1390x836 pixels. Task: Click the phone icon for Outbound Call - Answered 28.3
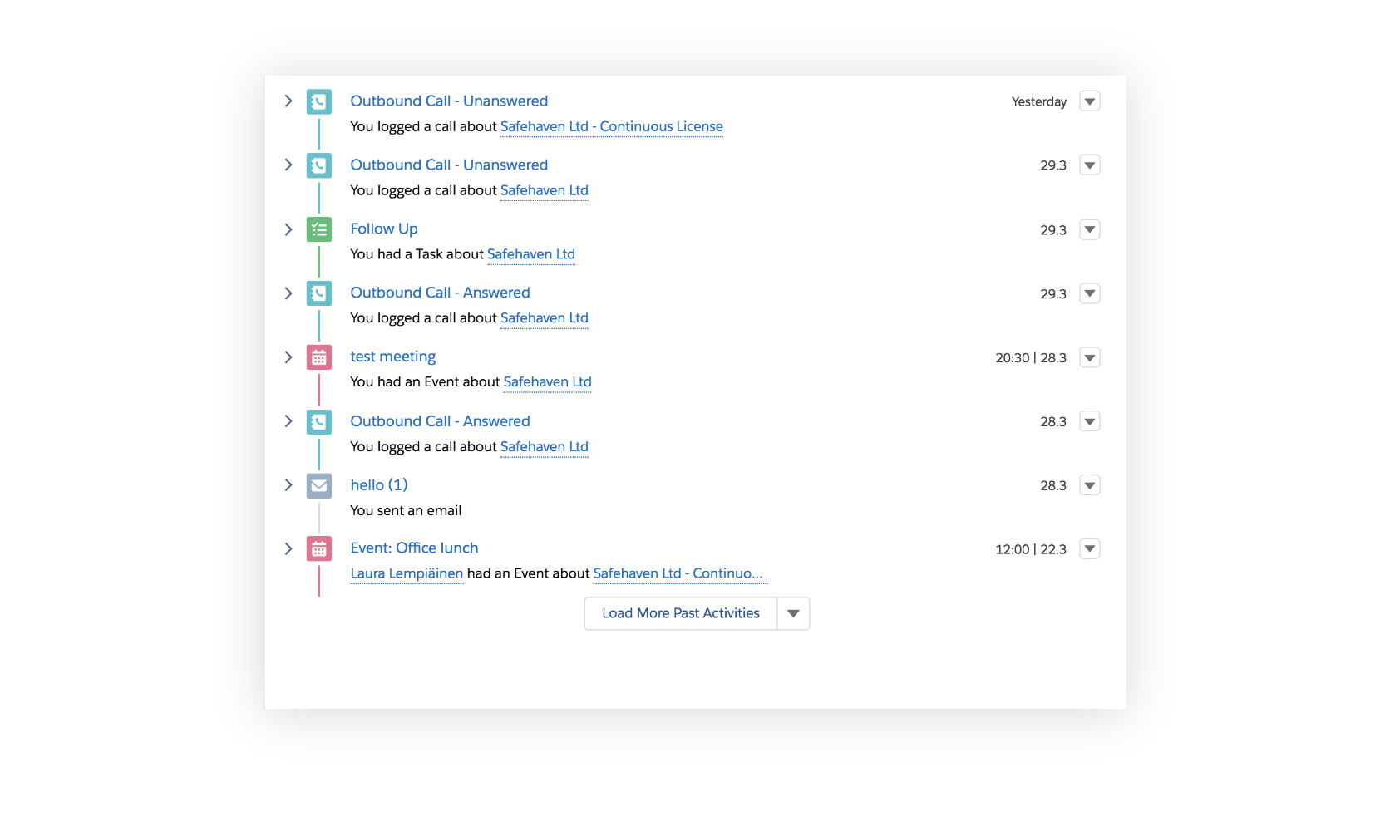click(318, 421)
